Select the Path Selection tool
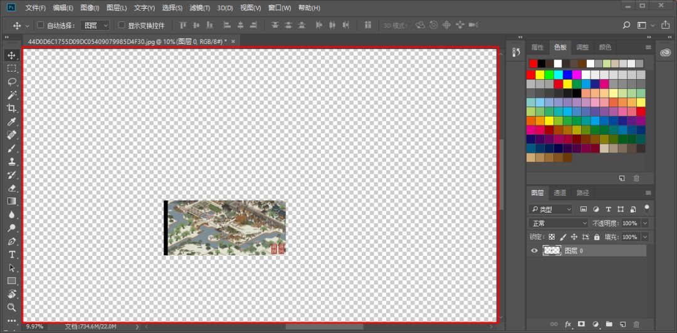677x333 pixels. 12,268
